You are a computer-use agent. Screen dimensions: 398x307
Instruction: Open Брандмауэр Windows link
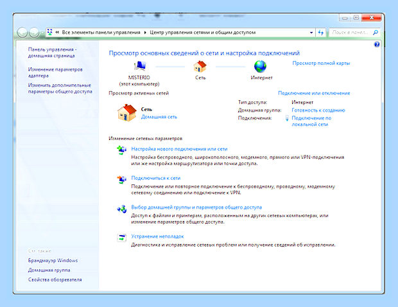point(53,261)
